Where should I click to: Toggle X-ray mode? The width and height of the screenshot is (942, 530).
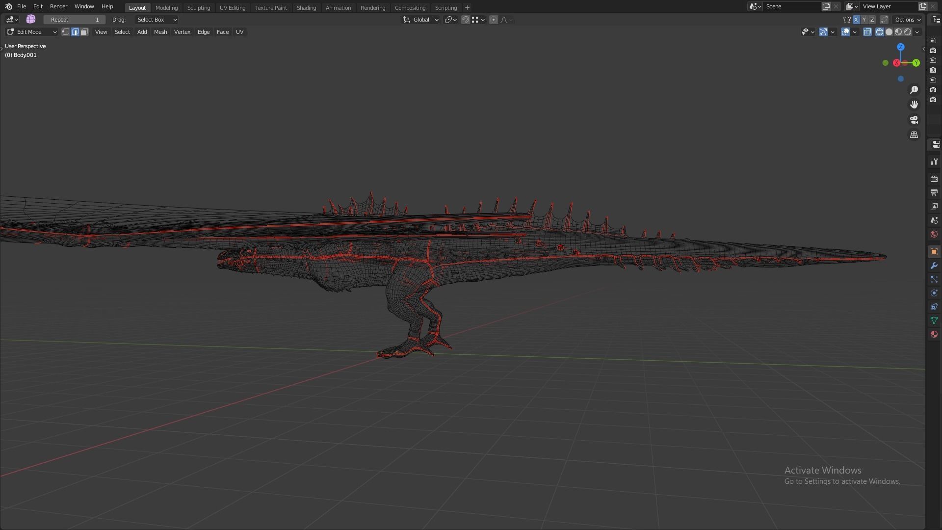pos(867,32)
